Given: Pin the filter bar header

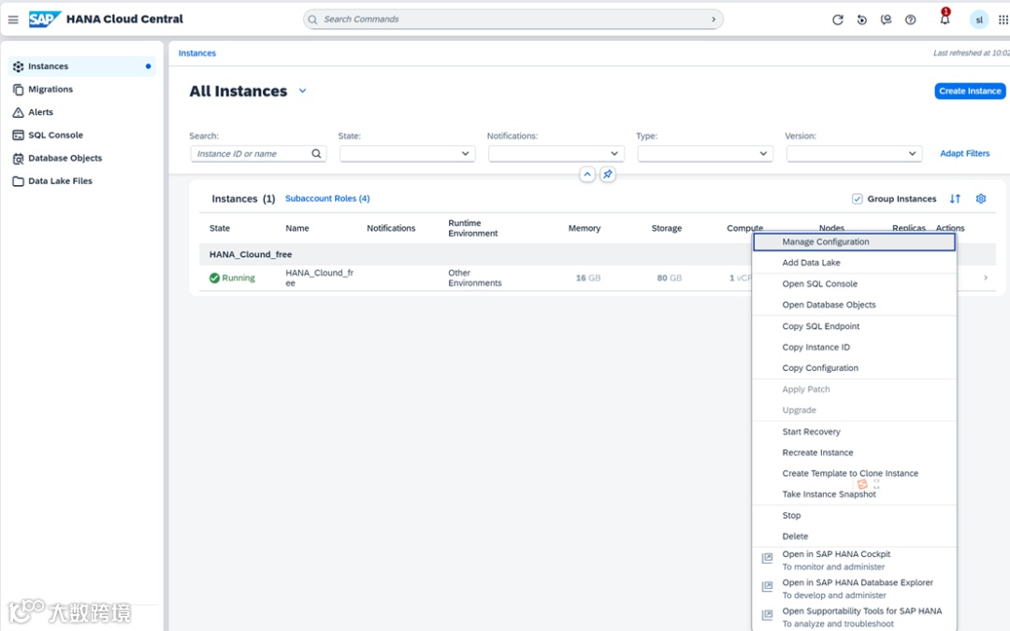Looking at the screenshot, I should [x=608, y=174].
